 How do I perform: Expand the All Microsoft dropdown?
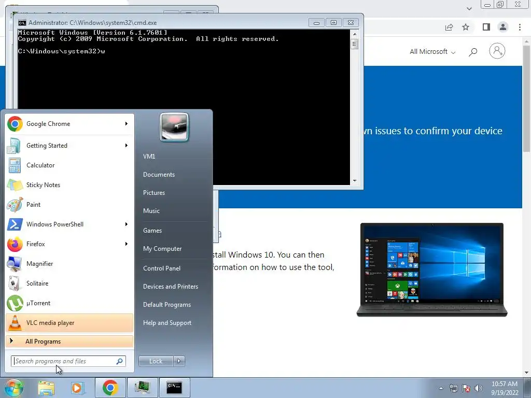pyautogui.click(x=432, y=52)
